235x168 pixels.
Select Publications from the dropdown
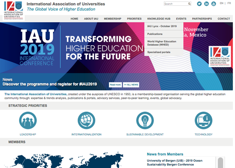(164, 34)
